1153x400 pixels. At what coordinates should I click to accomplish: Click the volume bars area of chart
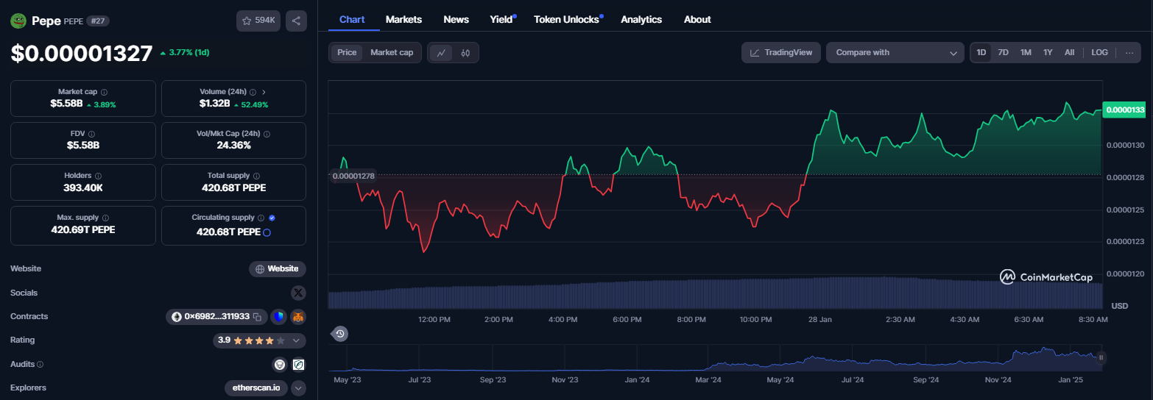pyautogui.click(x=715, y=293)
